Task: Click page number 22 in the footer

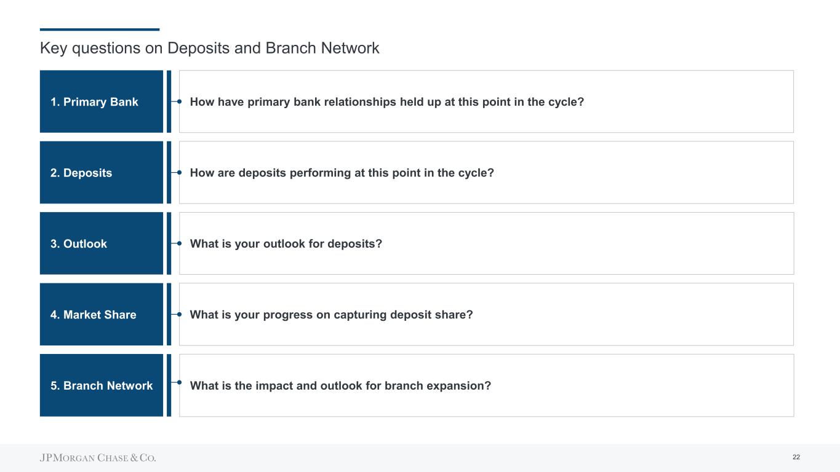Action: click(x=796, y=457)
